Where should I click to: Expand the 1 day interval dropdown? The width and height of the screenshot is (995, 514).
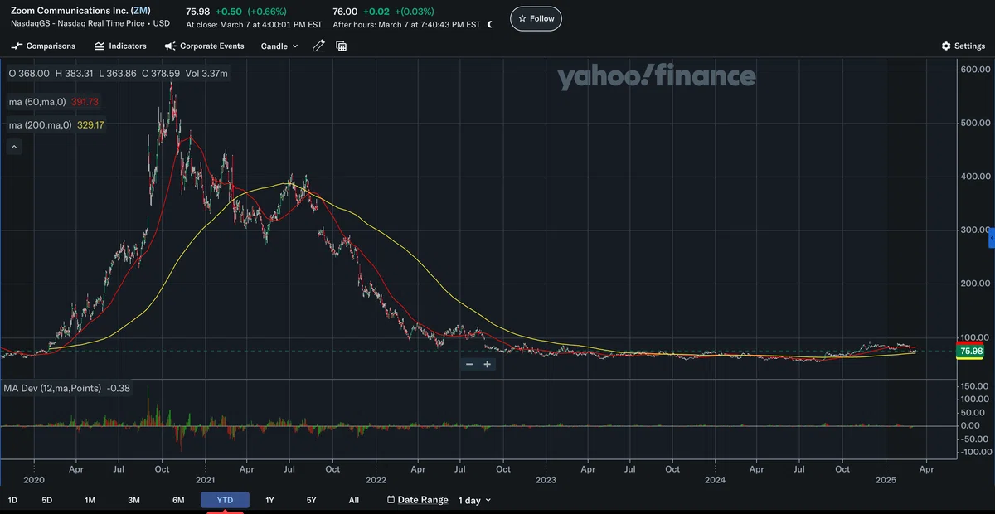coord(474,500)
